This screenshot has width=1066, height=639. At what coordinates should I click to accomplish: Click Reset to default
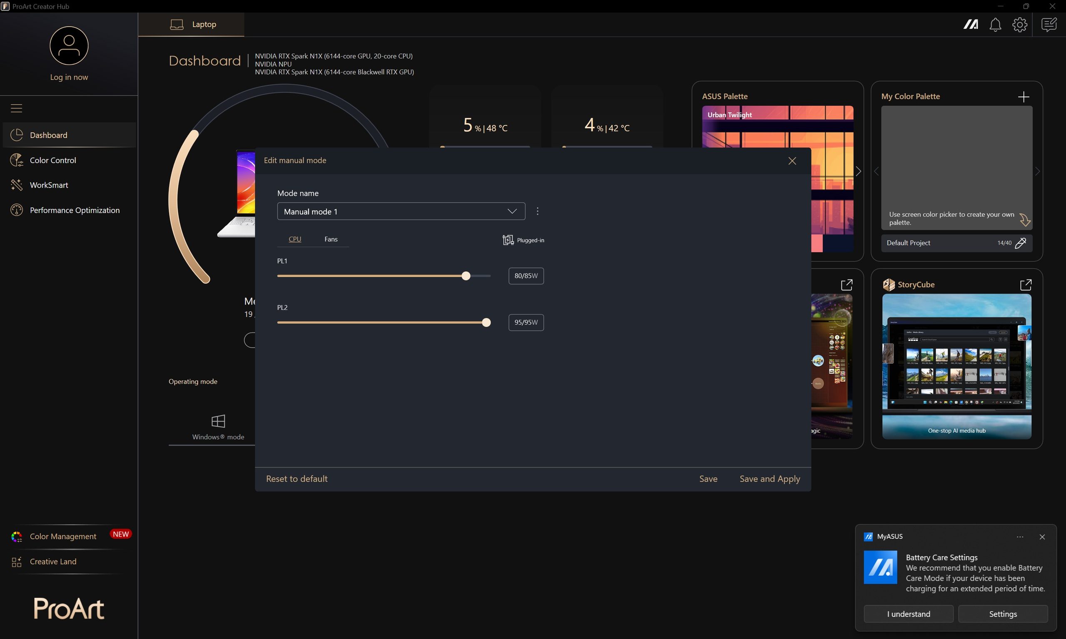(x=296, y=479)
